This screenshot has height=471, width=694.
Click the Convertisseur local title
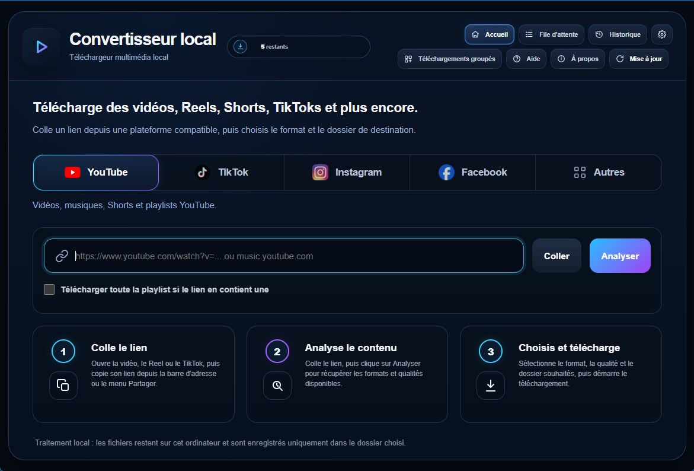coord(143,39)
